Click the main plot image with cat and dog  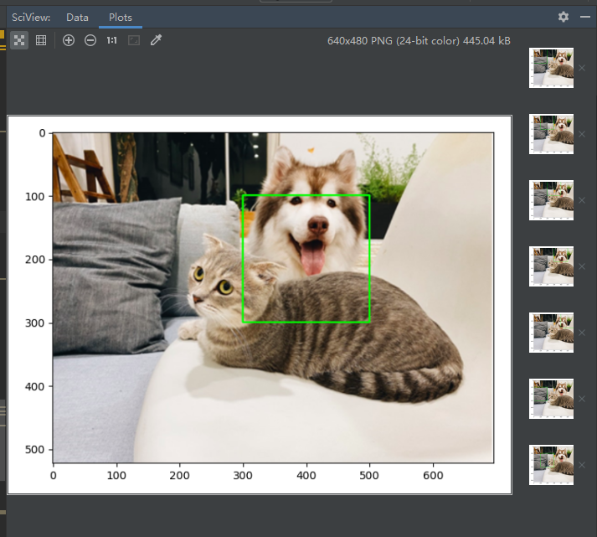click(x=260, y=305)
